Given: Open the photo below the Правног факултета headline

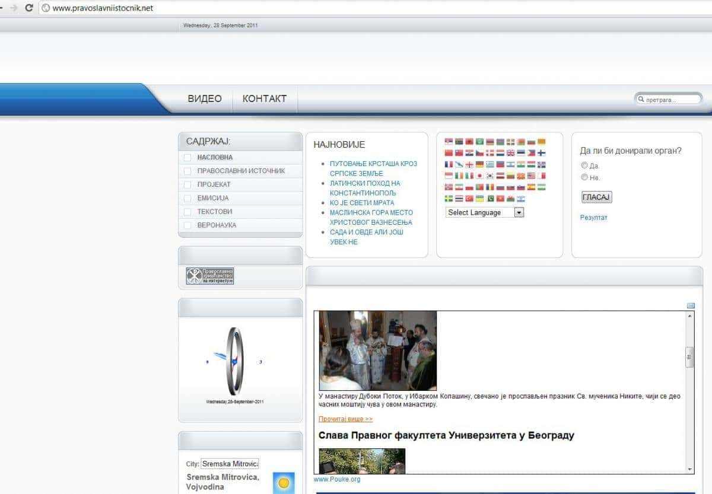Looking at the screenshot, I should click(362, 461).
